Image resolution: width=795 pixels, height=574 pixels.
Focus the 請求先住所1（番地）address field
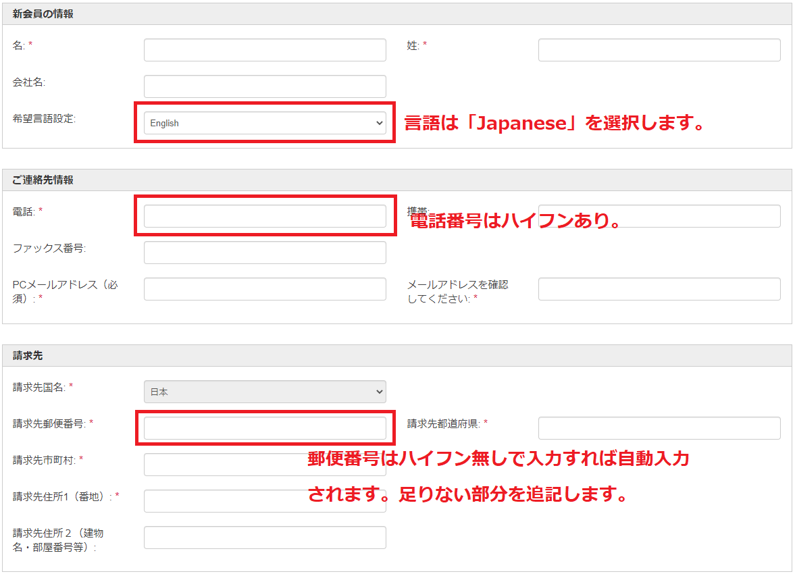pyautogui.click(x=223, y=501)
